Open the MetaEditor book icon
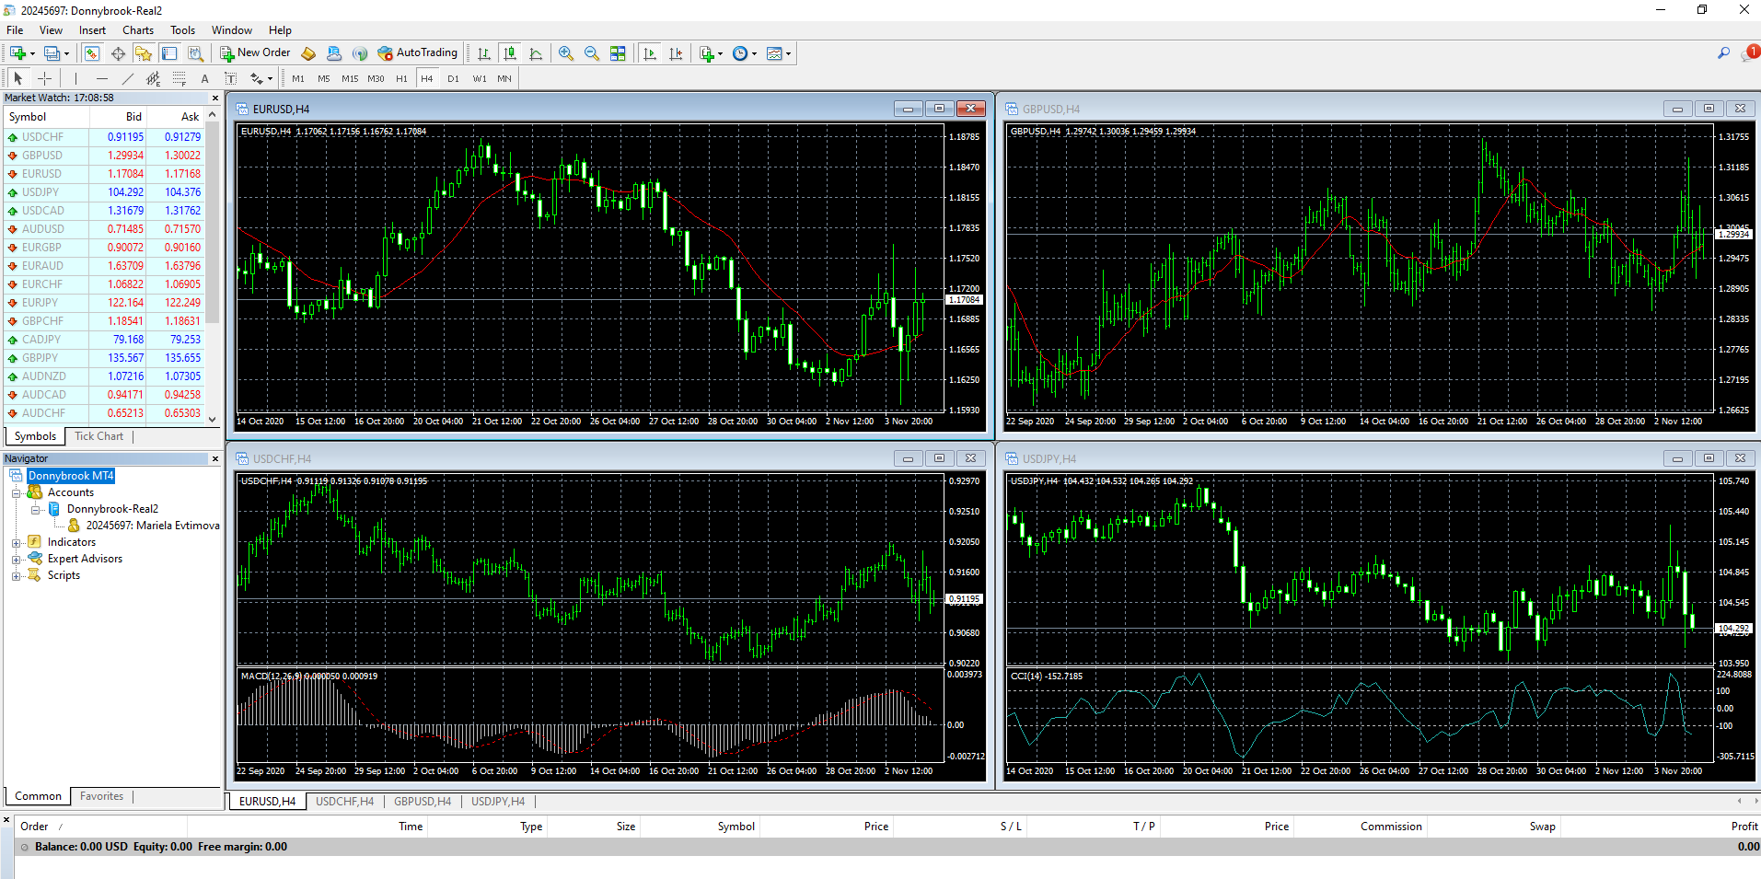1761x879 pixels. 308,53
